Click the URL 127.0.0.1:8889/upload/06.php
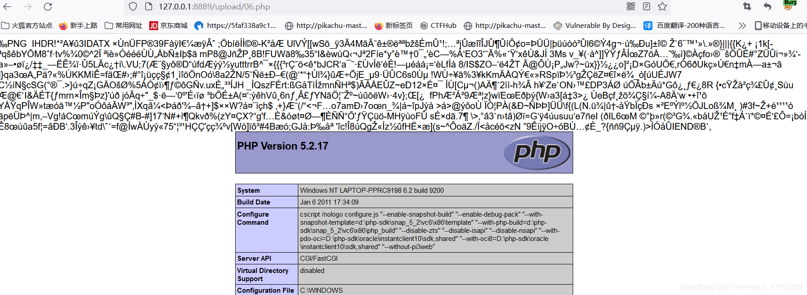Viewport: 807px width, 295px height. pyautogui.click(x=214, y=7)
